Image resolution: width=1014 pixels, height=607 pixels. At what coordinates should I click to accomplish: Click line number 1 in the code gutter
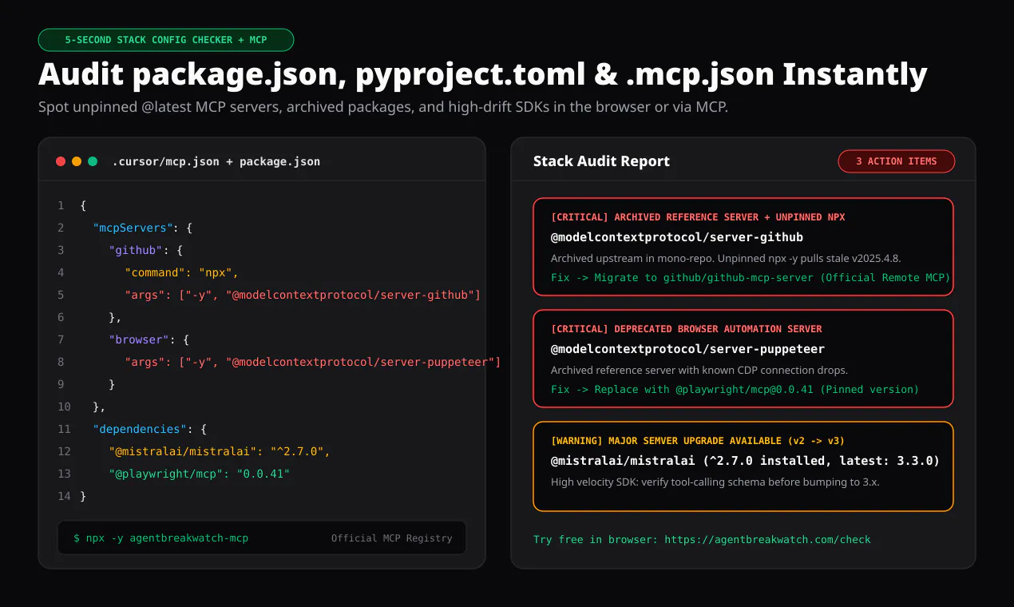point(61,206)
